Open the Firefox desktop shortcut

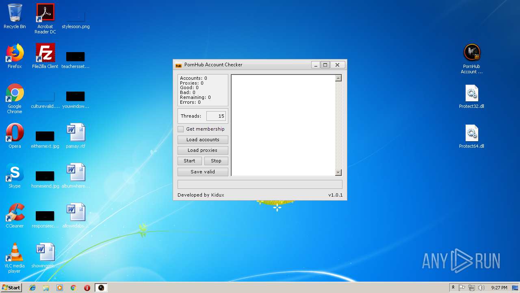click(x=15, y=56)
